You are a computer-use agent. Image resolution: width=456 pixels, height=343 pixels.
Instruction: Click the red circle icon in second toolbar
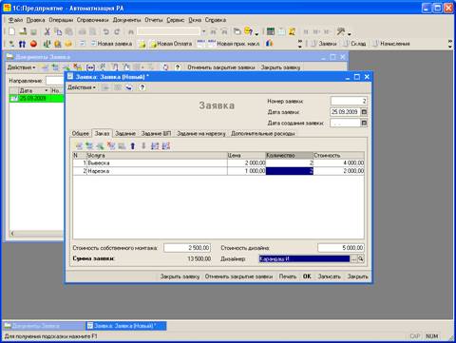pos(33,44)
